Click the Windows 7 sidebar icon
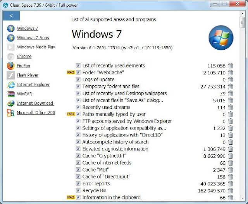The width and height of the screenshot is (248, 204). (x=11, y=29)
